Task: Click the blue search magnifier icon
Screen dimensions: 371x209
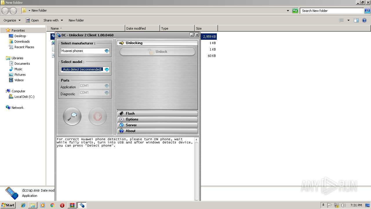Action: (367, 11)
